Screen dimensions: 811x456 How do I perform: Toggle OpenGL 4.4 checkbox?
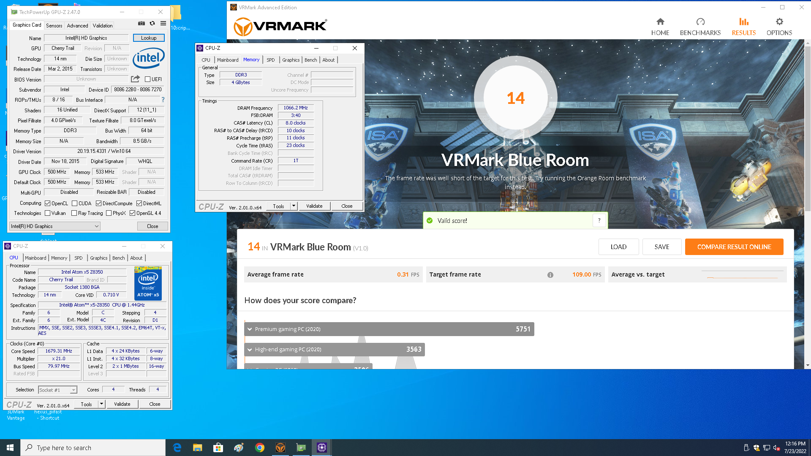point(132,213)
